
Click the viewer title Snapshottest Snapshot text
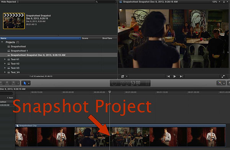[x=150, y=2]
